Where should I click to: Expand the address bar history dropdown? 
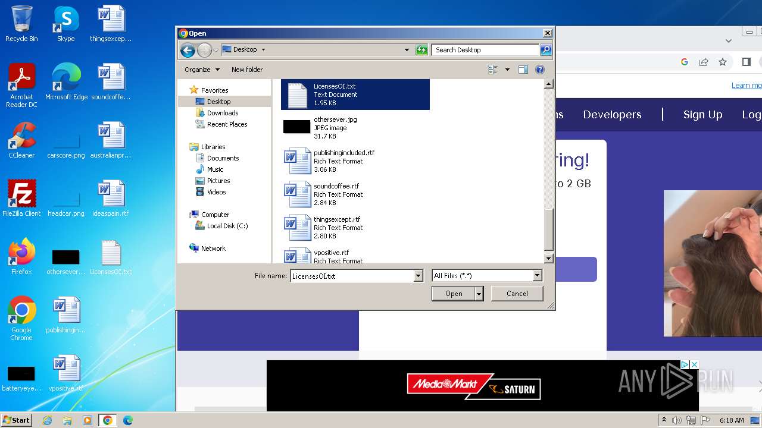point(407,50)
